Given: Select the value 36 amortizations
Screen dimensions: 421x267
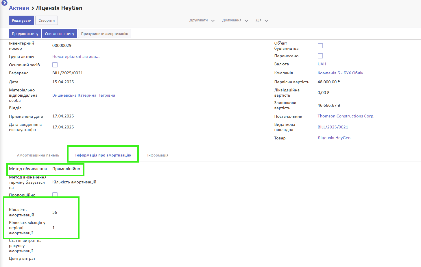Looking at the screenshot, I should [x=55, y=213].
